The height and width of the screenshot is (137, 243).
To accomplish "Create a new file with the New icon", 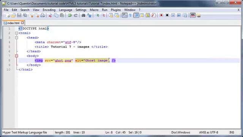I will [8, 15].
